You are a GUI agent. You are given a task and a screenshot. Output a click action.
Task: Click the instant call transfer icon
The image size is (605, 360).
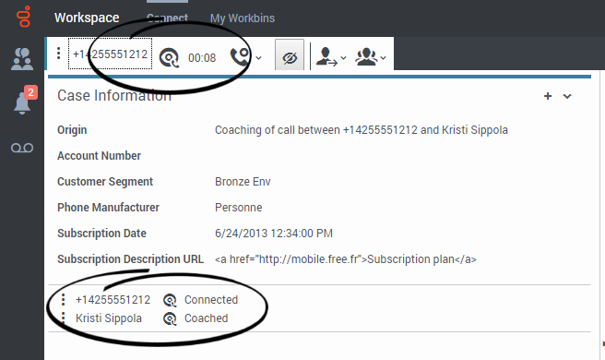point(326,57)
